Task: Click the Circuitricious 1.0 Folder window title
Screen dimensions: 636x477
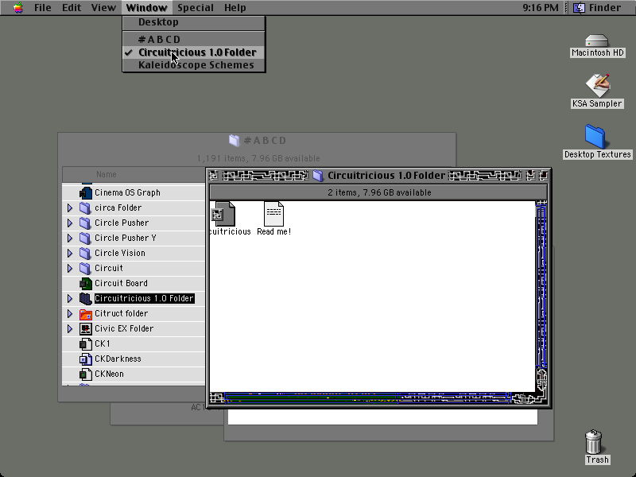Action: [x=386, y=176]
